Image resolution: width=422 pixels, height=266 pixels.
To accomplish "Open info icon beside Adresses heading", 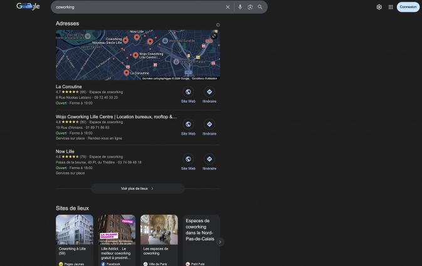I will coord(218,25).
